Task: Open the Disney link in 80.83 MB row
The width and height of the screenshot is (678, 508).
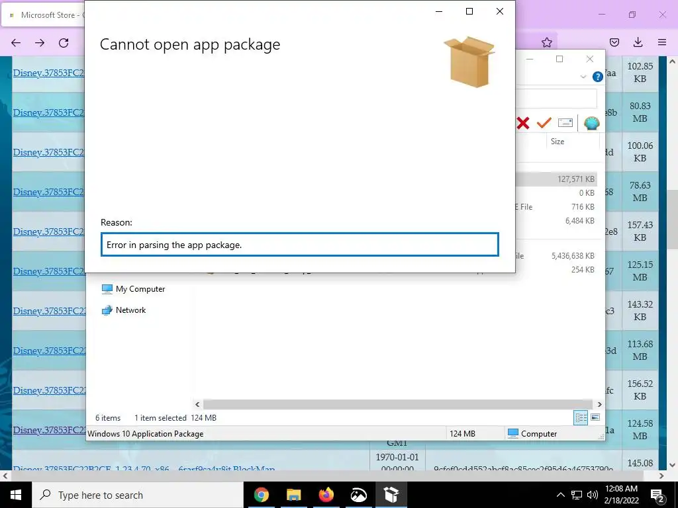Action: [49, 112]
